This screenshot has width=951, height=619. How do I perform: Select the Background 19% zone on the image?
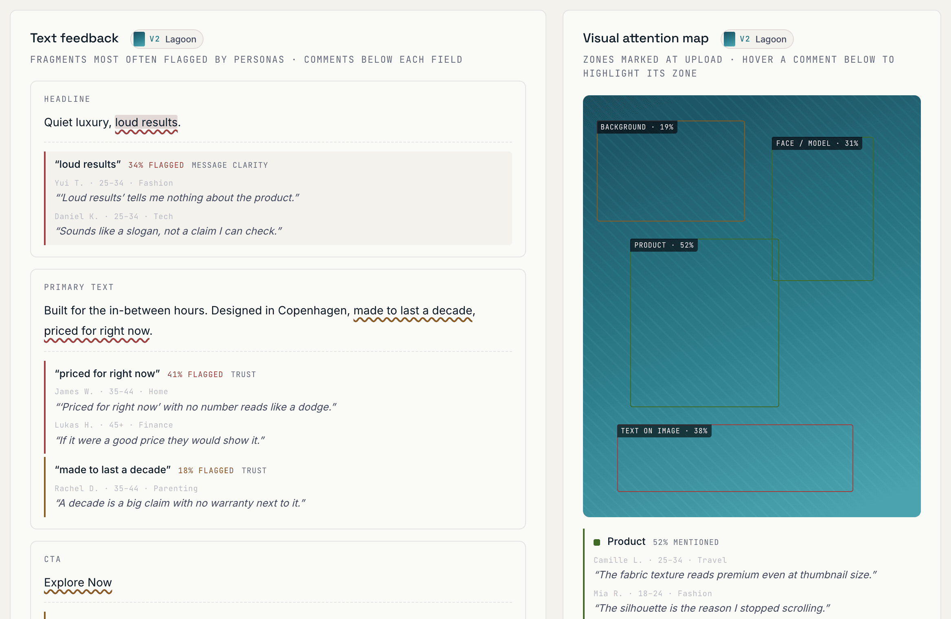pos(671,171)
